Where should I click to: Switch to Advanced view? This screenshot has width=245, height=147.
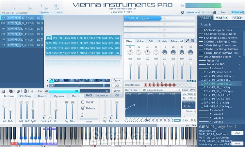pyautogui.click(x=237, y=12)
